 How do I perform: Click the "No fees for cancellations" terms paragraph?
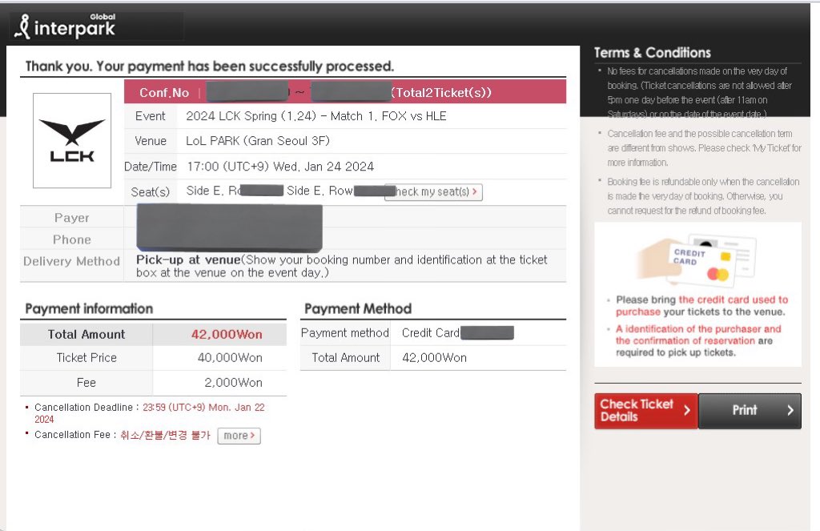[700, 93]
